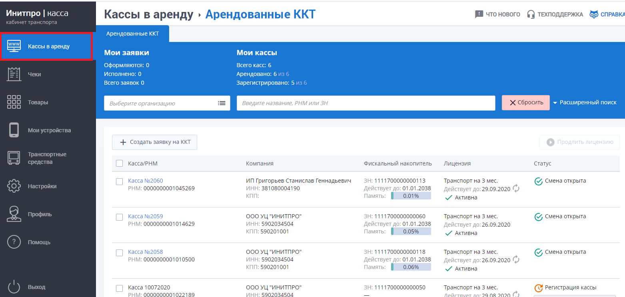Expand Расширенный поиск options

[x=585, y=102]
